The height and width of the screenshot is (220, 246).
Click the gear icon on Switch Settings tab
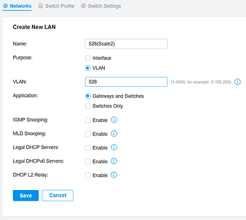(83, 6)
